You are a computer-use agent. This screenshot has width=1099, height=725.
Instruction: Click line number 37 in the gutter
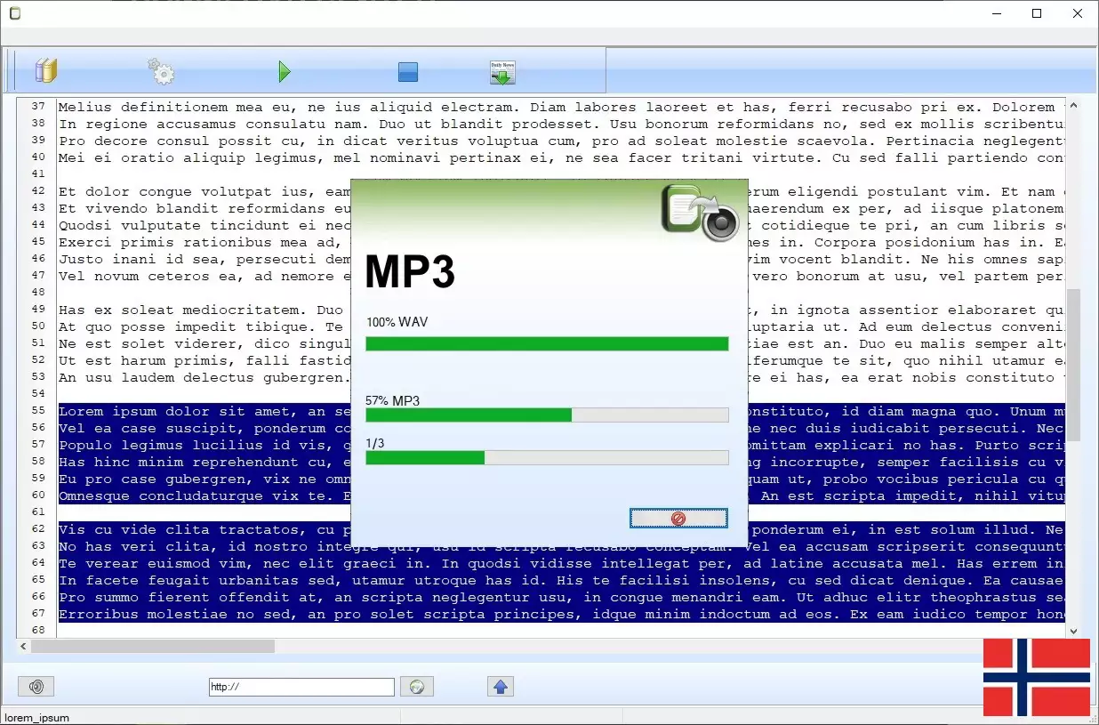coord(38,107)
